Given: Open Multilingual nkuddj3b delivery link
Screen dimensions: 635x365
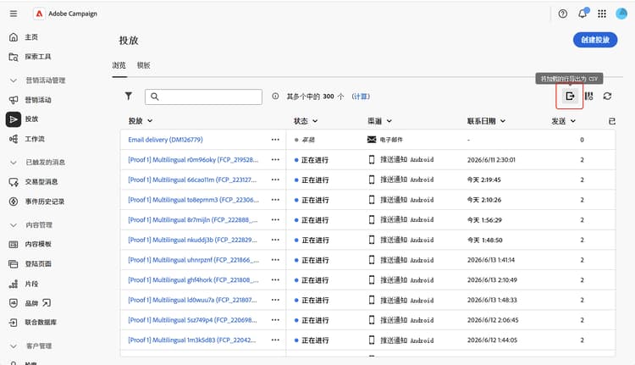Looking at the screenshot, I should coord(192,240).
